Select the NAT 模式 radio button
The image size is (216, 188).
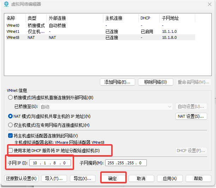pos(10,116)
